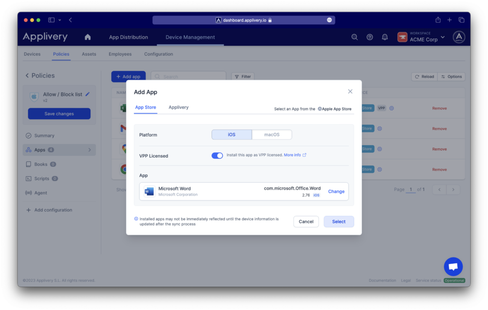Click the ACME Corp workspace logo
The image size is (488, 310).
[402, 37]
